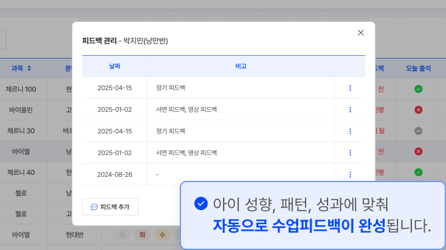Click the 화 day pill
446x250 pixels.
tap(142, 235)
